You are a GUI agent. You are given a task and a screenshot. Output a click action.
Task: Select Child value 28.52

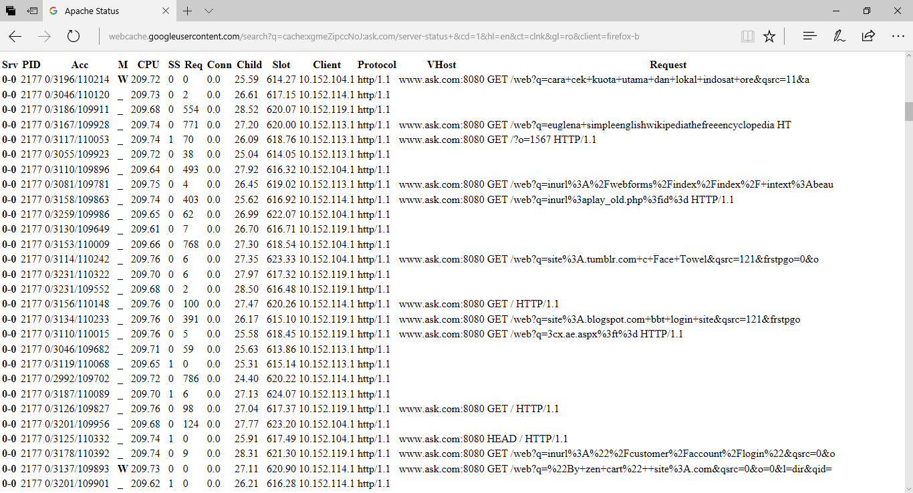tap(247, 110)
